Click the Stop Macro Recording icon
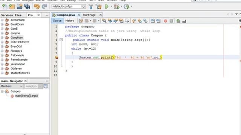 tap(171, 21)
